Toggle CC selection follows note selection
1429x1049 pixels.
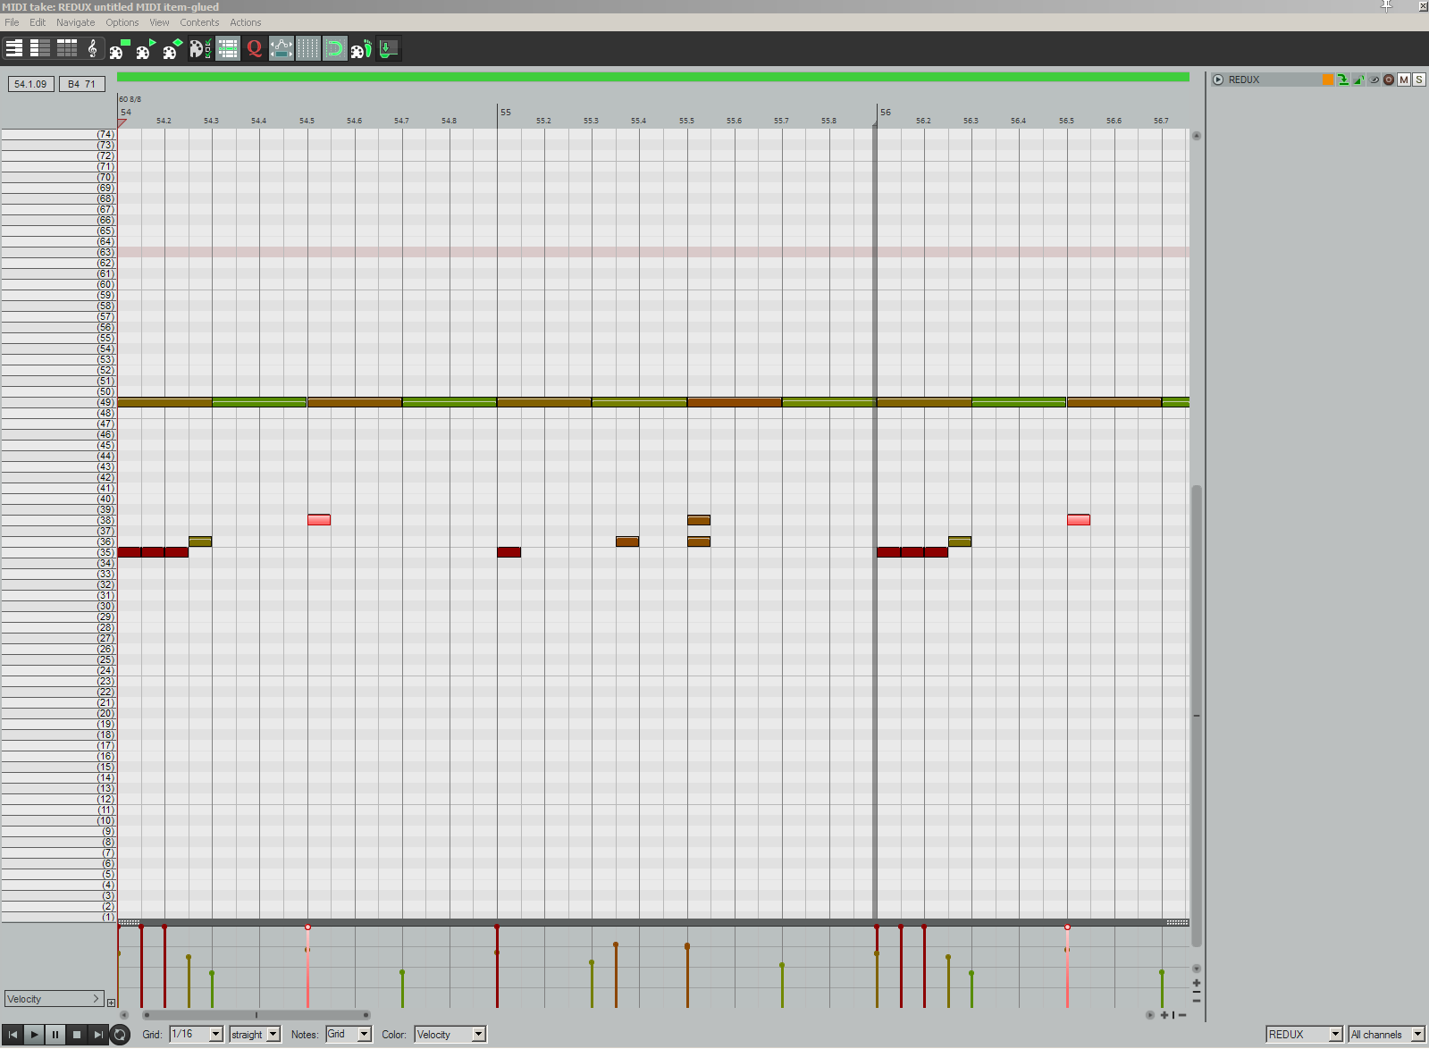click(x=282, y=48)
